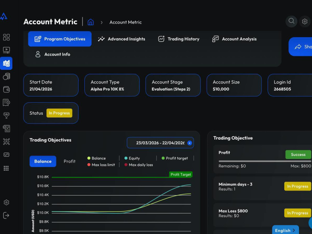Screen dimensions: 312x234
Task: Toggle the Profit target legend series
Action: coord(175,158)
